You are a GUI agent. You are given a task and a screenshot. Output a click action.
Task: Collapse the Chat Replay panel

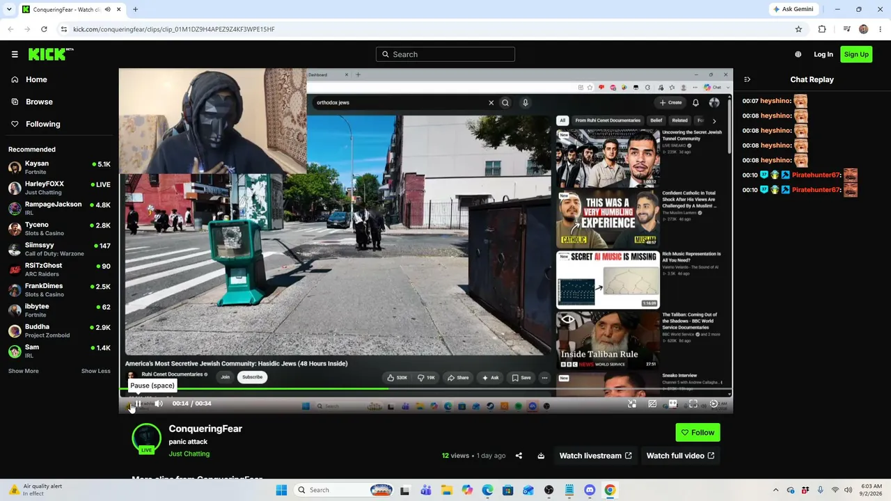point(747,79)
